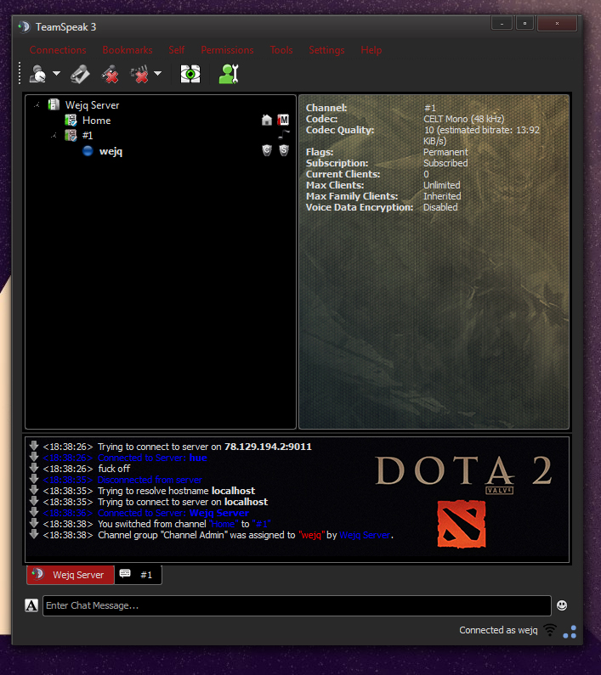Click the Disconnect from all servers icon
The image size is (601, 675).
pos(139,74)
